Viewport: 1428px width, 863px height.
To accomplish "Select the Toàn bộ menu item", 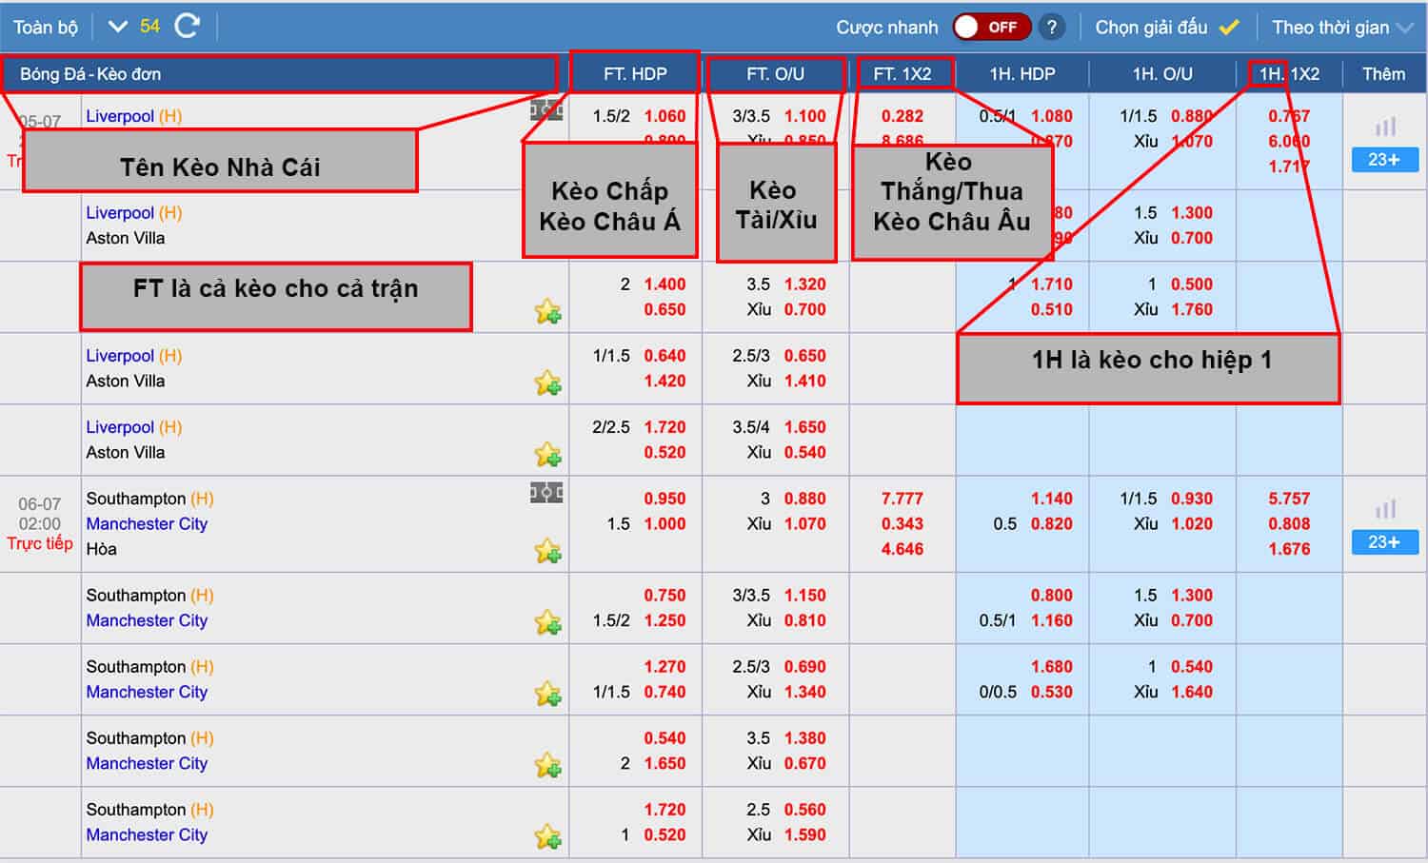I will (x=45, y=27).
